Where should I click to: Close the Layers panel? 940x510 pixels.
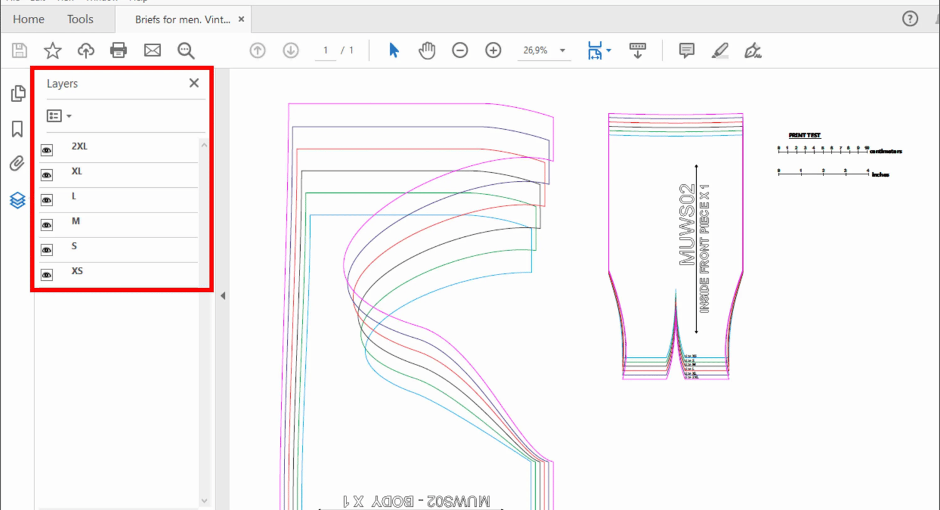click(x=194, y=83)
